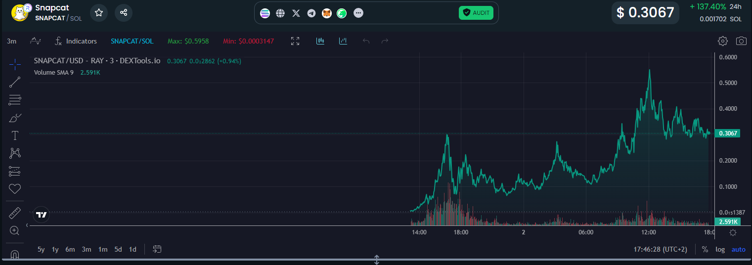Toggle percent scale mode

pyautogui.click(x=705, y=249)
